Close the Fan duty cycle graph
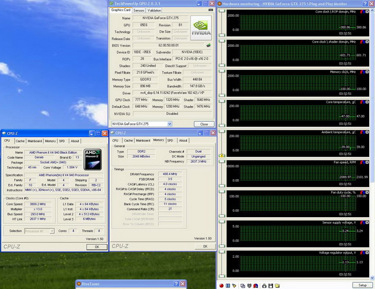 pyautogui.click(x=367, y=193)
